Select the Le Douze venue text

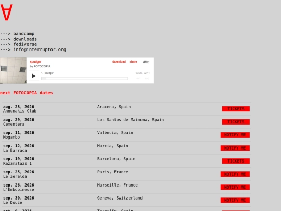[12, 202]
